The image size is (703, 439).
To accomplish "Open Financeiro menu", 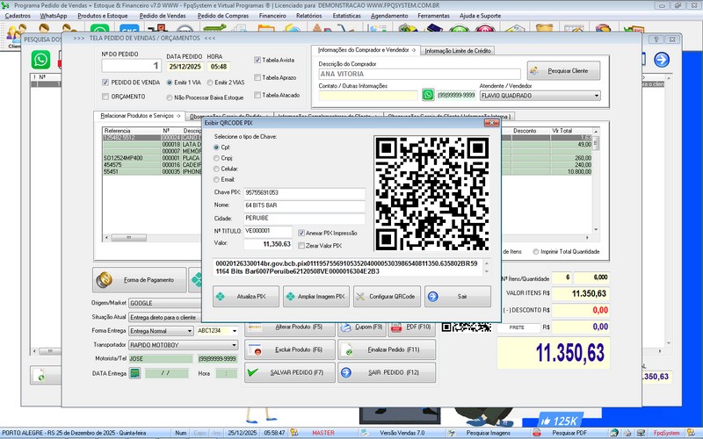I will pyautogui.click(x=272, y=16).
